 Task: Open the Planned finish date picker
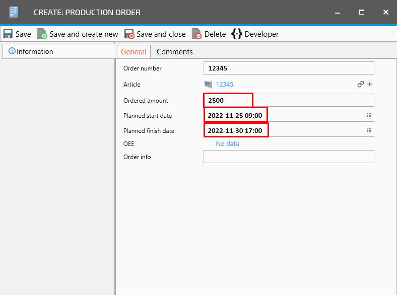[369, 131]
